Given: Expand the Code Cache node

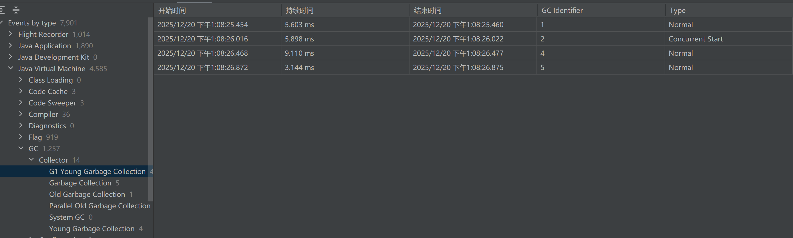Looking at the screenshot, I should [x=21, y=91].
